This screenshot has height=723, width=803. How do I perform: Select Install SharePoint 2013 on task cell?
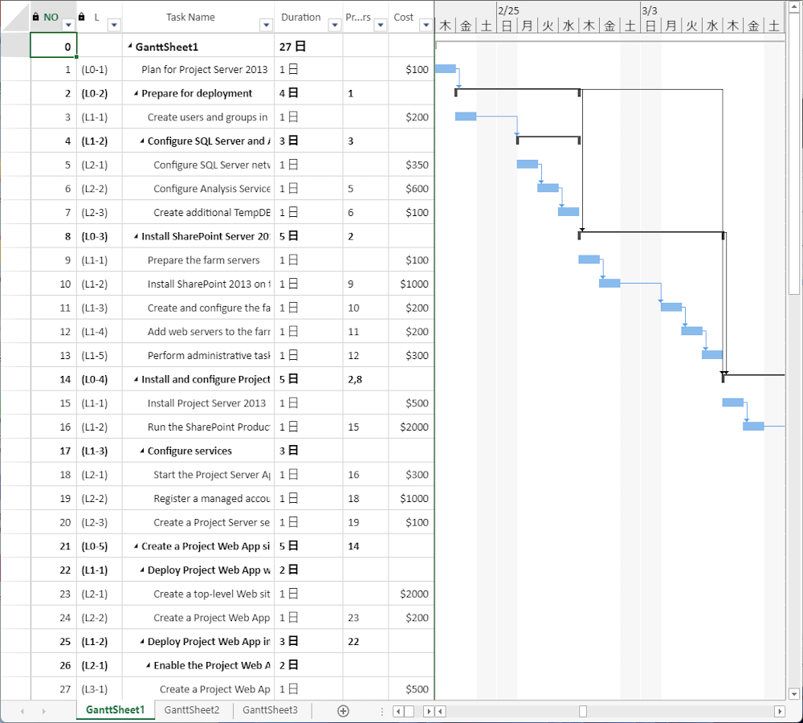[x=198, y=284]
